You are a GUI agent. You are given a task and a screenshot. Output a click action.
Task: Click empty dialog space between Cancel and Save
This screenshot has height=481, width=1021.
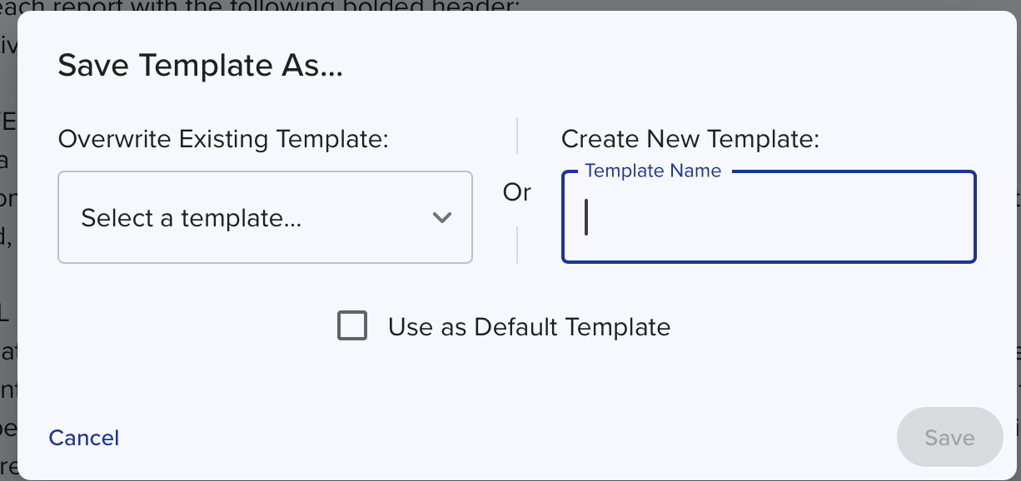tap(500, 438)
